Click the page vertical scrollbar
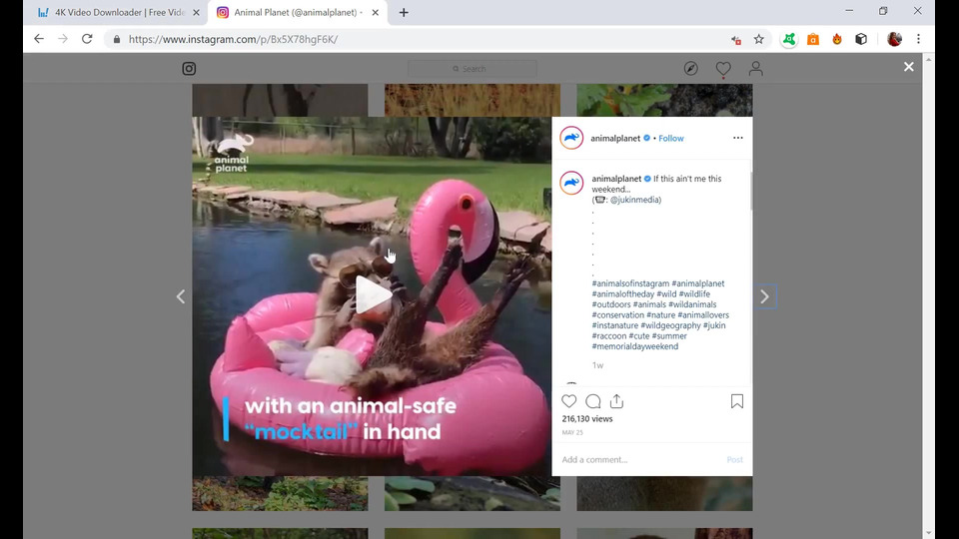 928,295
